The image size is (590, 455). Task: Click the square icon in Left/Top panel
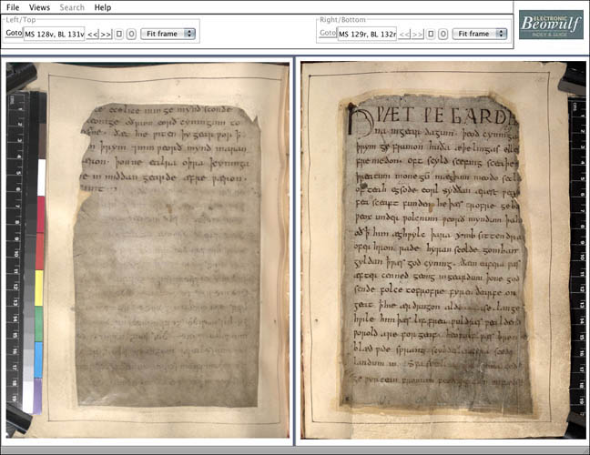click(x=119, y=34)
